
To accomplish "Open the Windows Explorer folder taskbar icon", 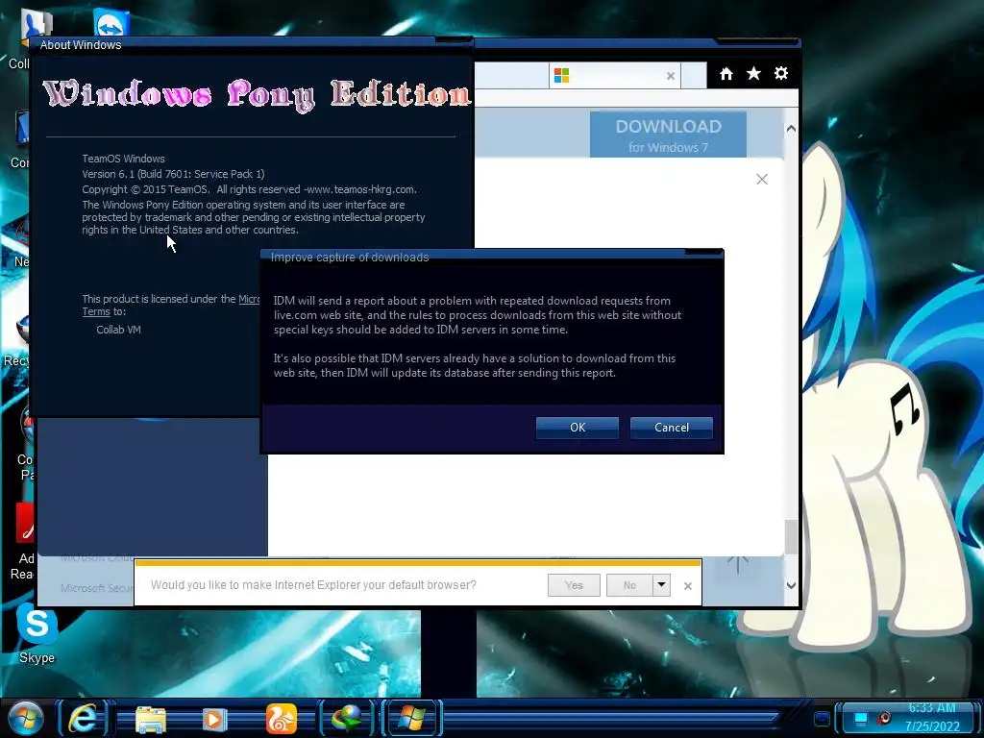I will pyautogui.click(x=151, y=719).
